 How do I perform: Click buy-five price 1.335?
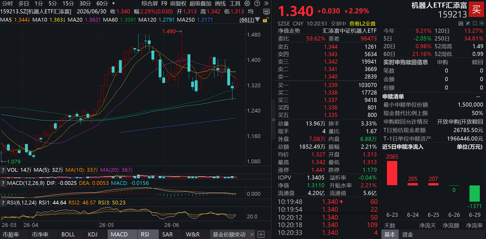(331, 115)
